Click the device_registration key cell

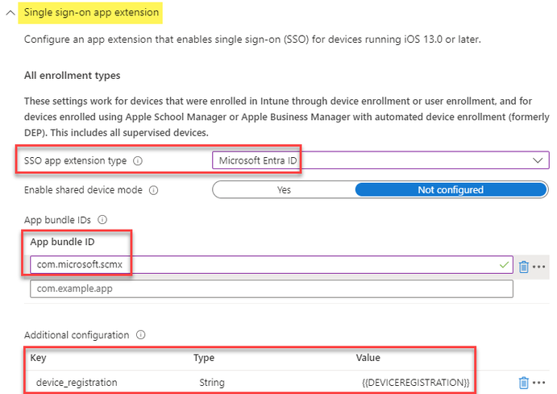click(x=77, y=382)
